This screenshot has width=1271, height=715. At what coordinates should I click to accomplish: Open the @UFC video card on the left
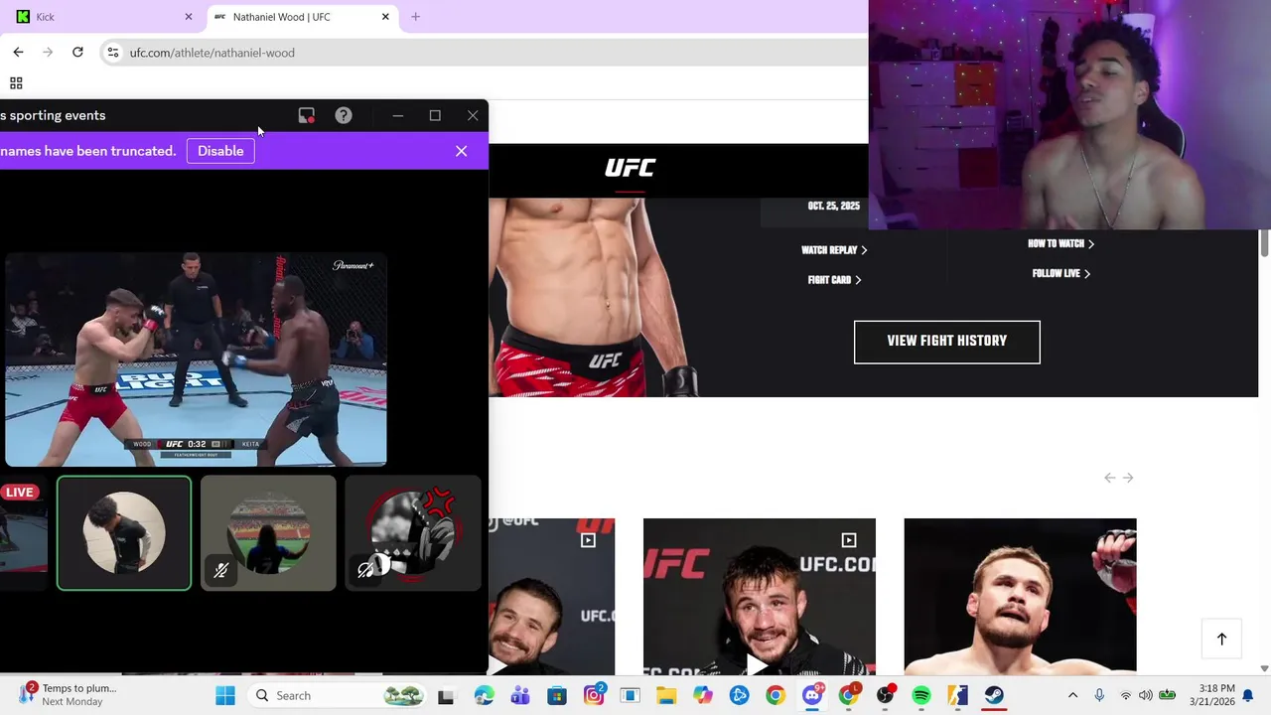(x=551, y=596)
